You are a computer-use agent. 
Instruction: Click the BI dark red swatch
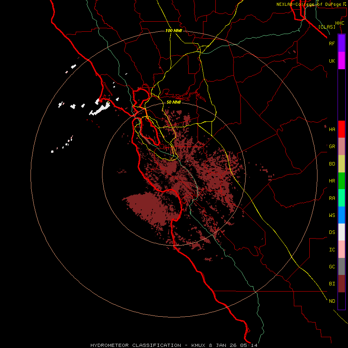(x=341, y=284)
